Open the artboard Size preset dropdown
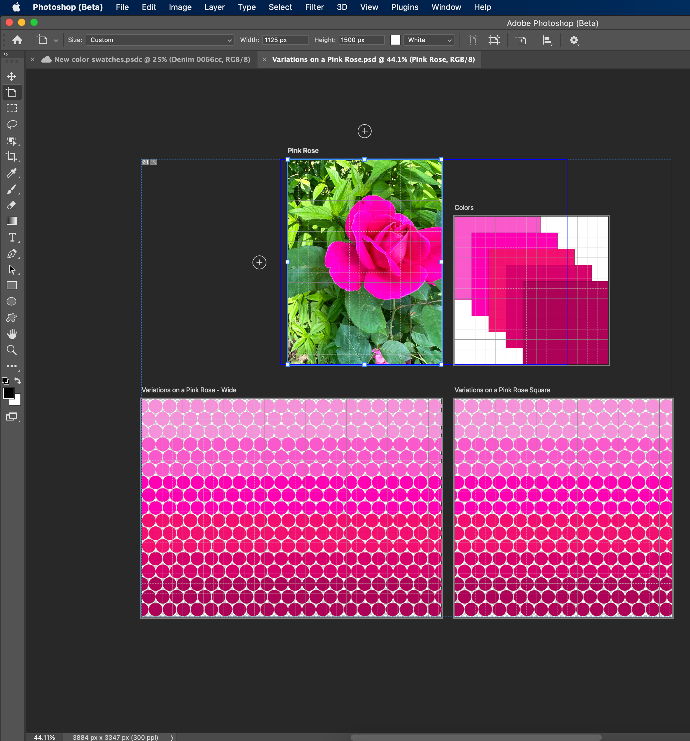Viewport: 690px width, 741px height. 160,40
